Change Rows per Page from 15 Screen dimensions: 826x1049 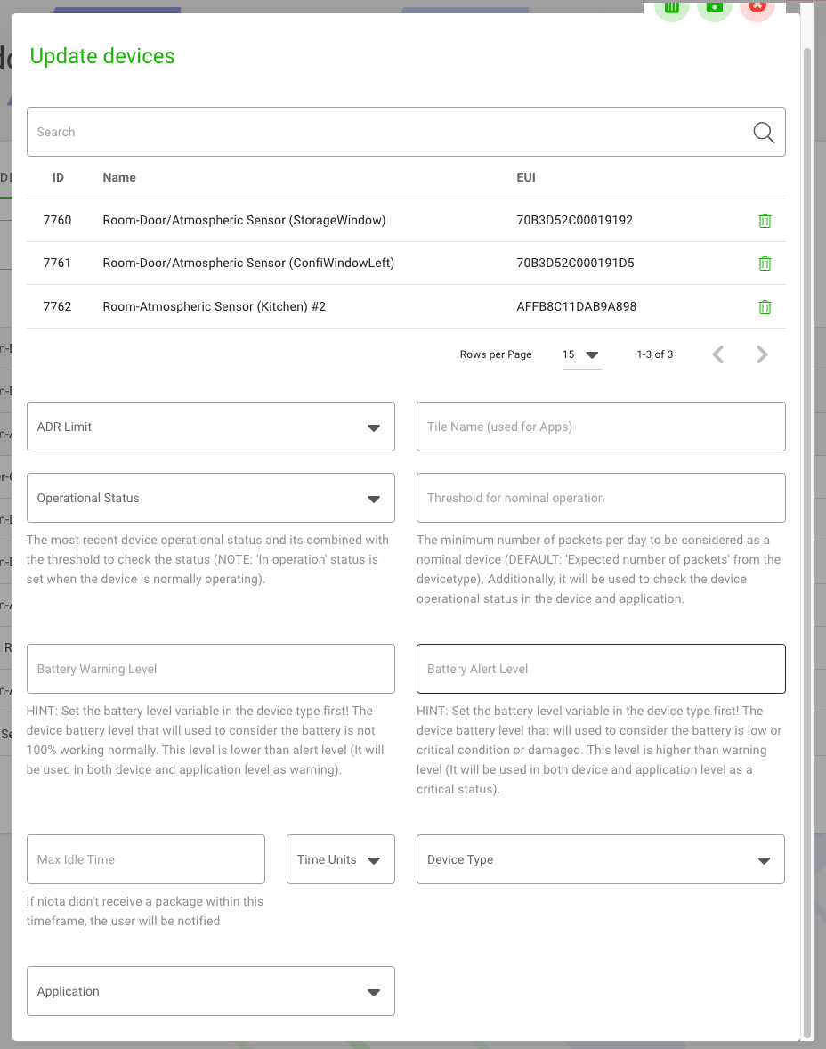tap(581, 354)
